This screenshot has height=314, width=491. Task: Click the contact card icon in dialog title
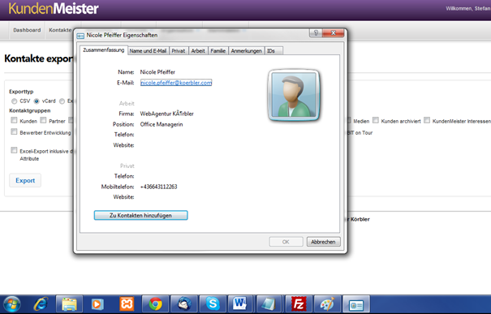pyautogui.click(x=80, y=36)
